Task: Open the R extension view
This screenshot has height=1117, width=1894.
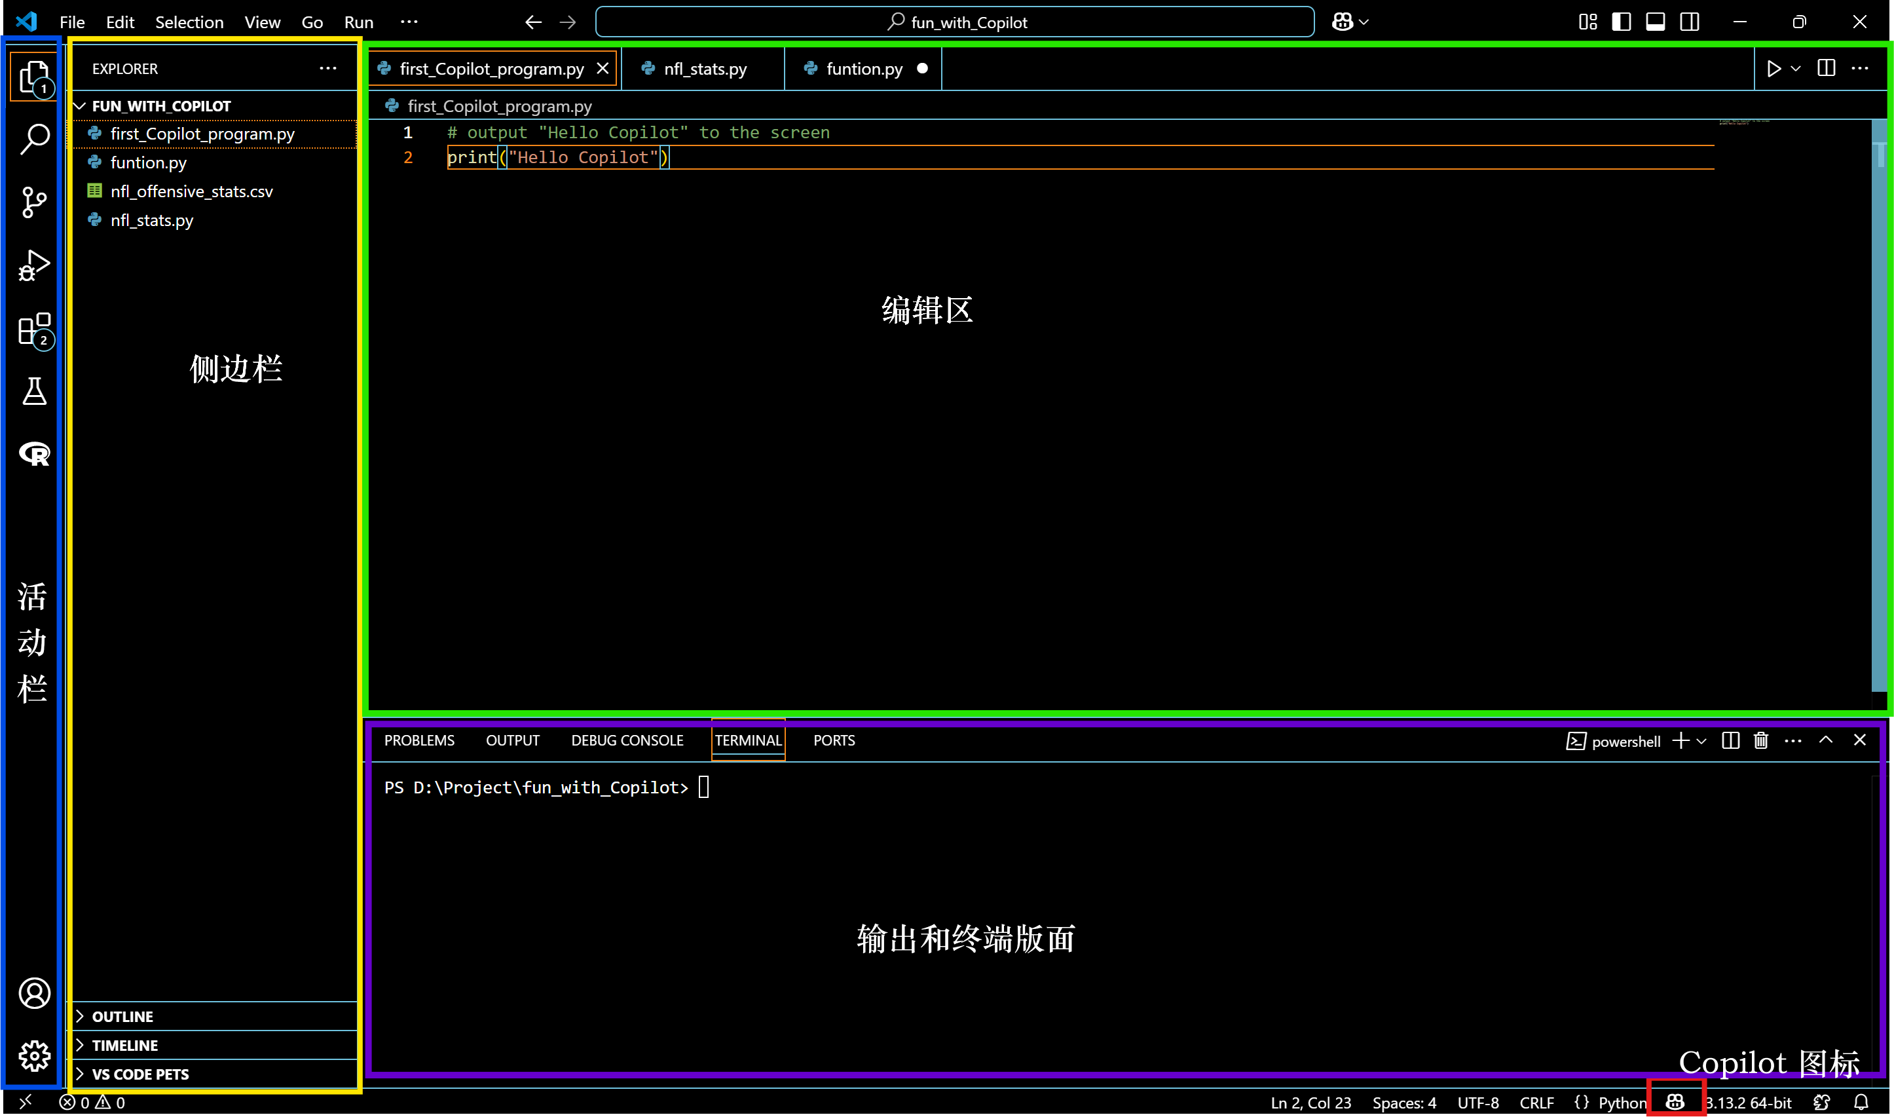Action: 34,454
